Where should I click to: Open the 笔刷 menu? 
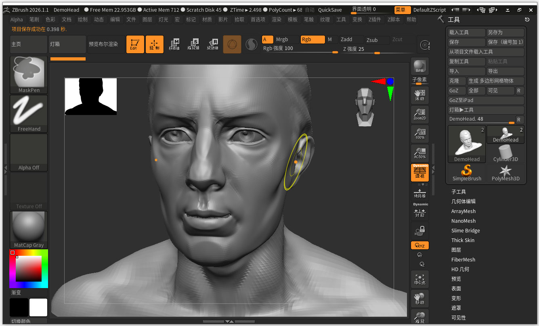point(34,19)
